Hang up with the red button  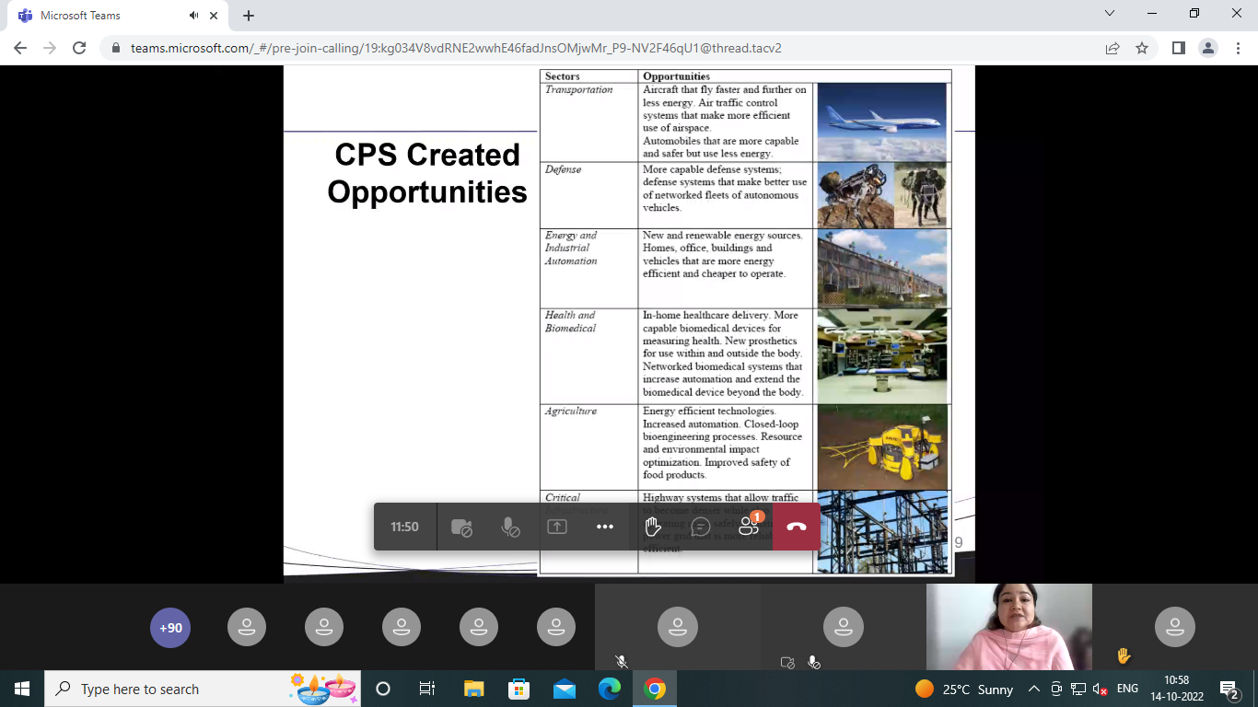point(797,527)
